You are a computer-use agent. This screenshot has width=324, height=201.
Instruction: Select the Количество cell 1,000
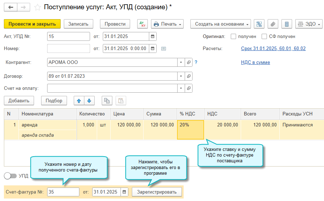pyautogui.click(x=87, y=130)
